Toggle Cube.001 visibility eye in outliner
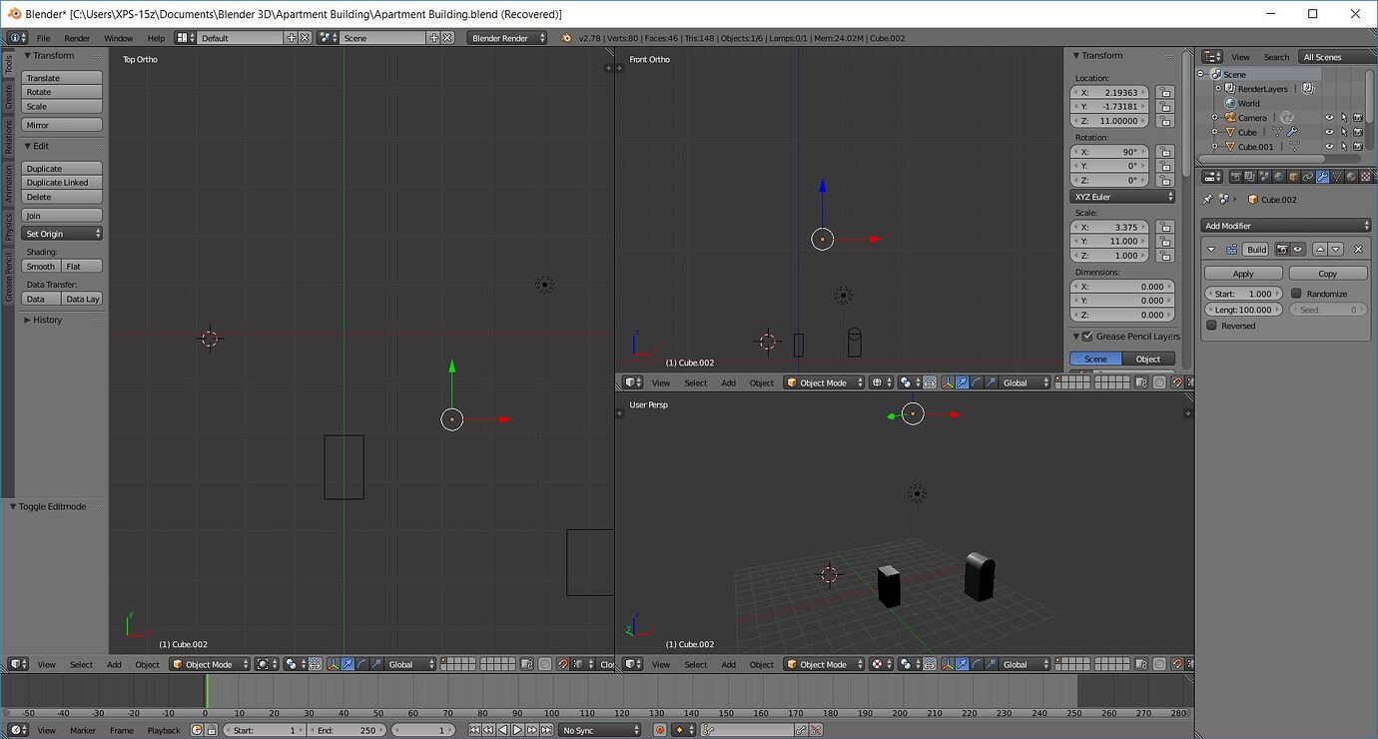Screen dimensions: 1378x739 coord(1329,147)
